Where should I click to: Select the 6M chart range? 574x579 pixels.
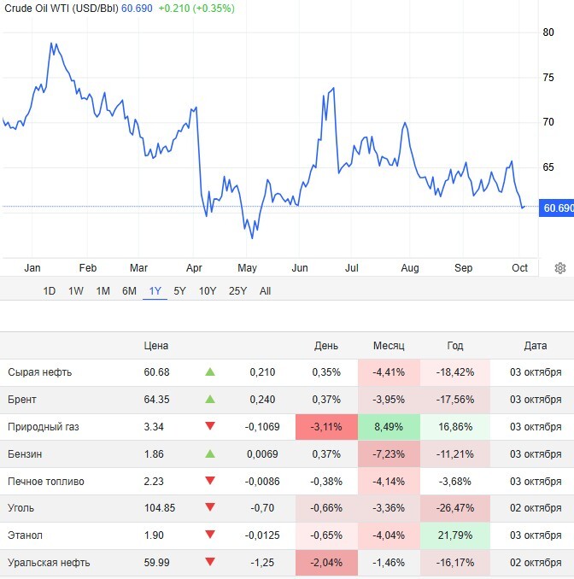coord(129,291)
